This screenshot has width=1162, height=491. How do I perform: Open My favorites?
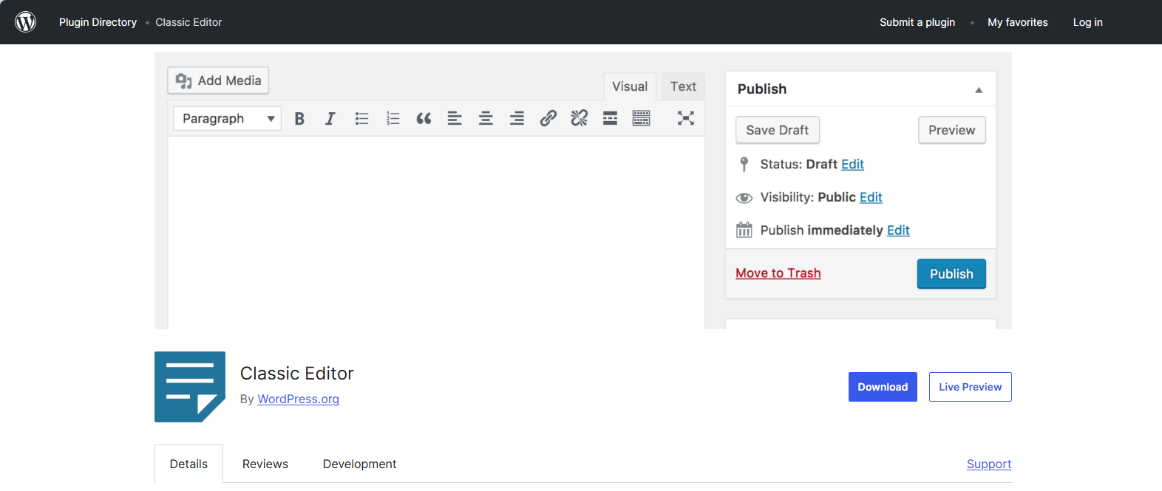tap(1018, 22)
